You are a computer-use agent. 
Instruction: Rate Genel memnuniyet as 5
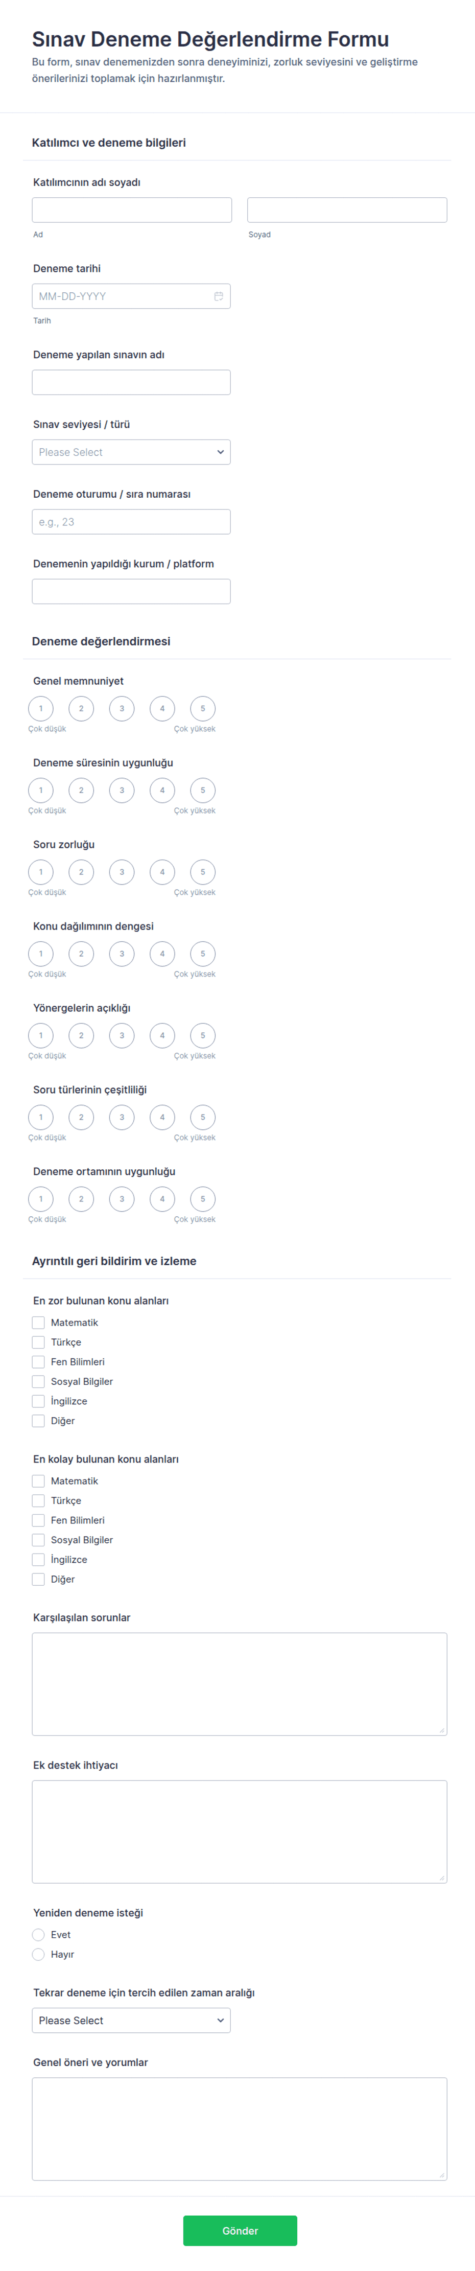coord(203,709)
